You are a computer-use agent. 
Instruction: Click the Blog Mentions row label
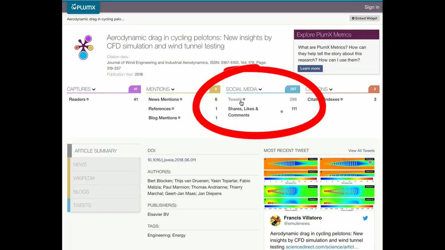point(162,118)
